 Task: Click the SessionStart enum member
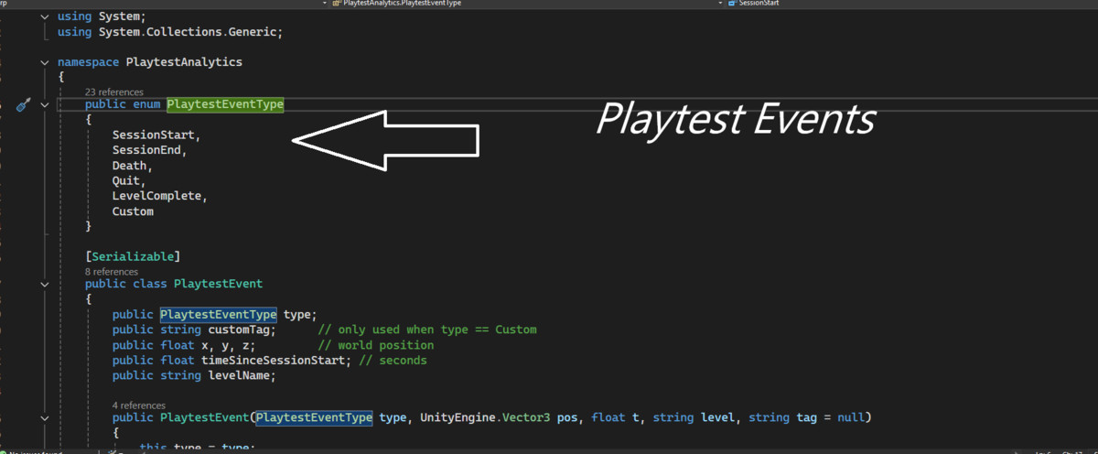(x=154, y=135)
